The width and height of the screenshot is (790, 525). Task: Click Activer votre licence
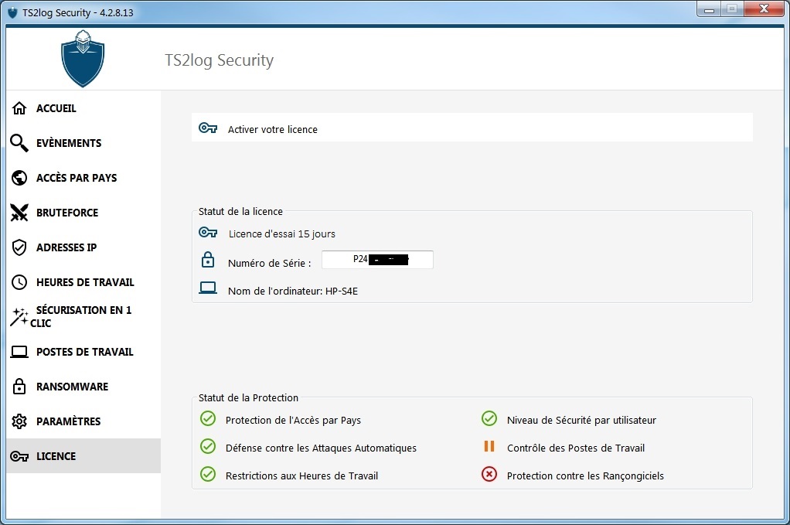(472, 128)
